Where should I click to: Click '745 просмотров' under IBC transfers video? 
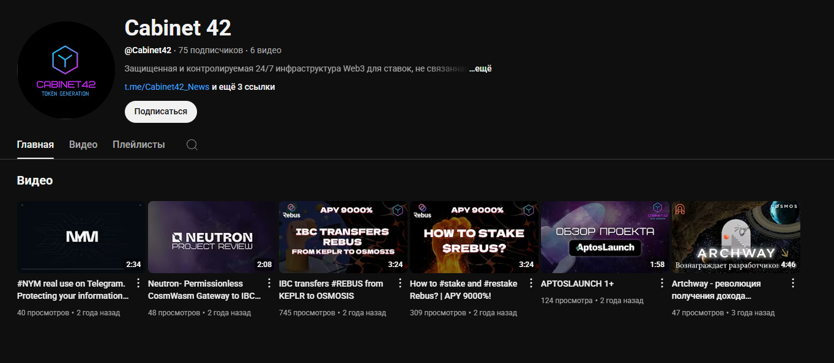pos(307,313)
